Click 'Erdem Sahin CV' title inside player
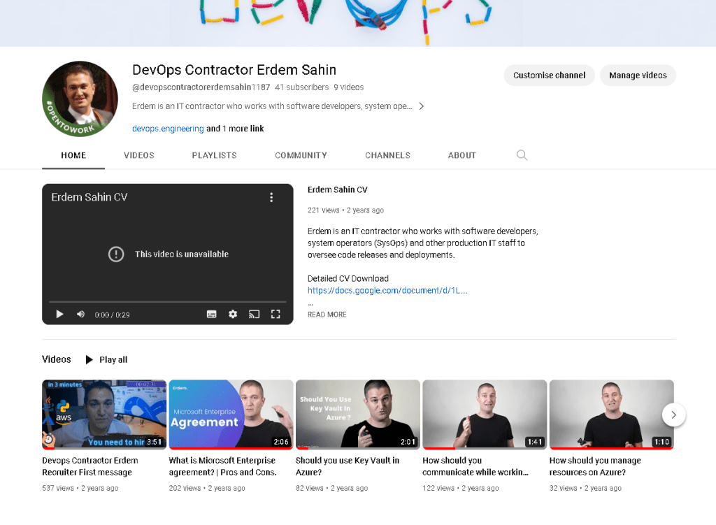 (89, 197)
